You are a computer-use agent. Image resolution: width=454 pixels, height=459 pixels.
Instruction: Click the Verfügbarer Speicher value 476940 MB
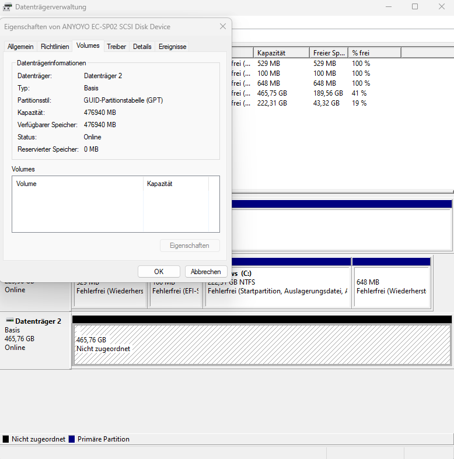point(100,125)
